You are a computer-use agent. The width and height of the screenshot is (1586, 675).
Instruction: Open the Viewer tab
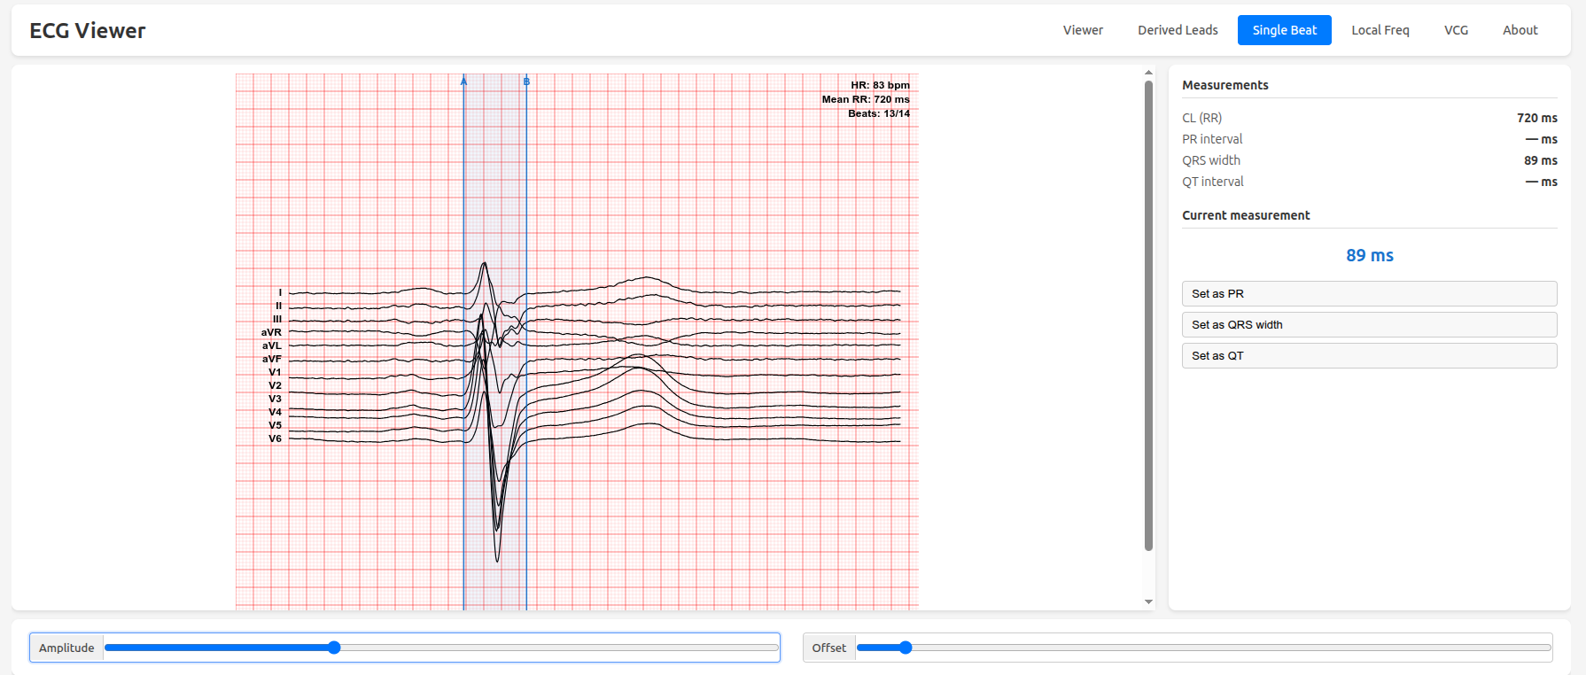[1083, 30]
